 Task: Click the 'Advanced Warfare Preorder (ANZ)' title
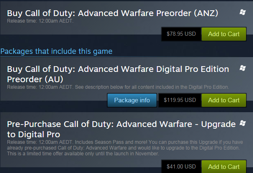coord(113,14)
